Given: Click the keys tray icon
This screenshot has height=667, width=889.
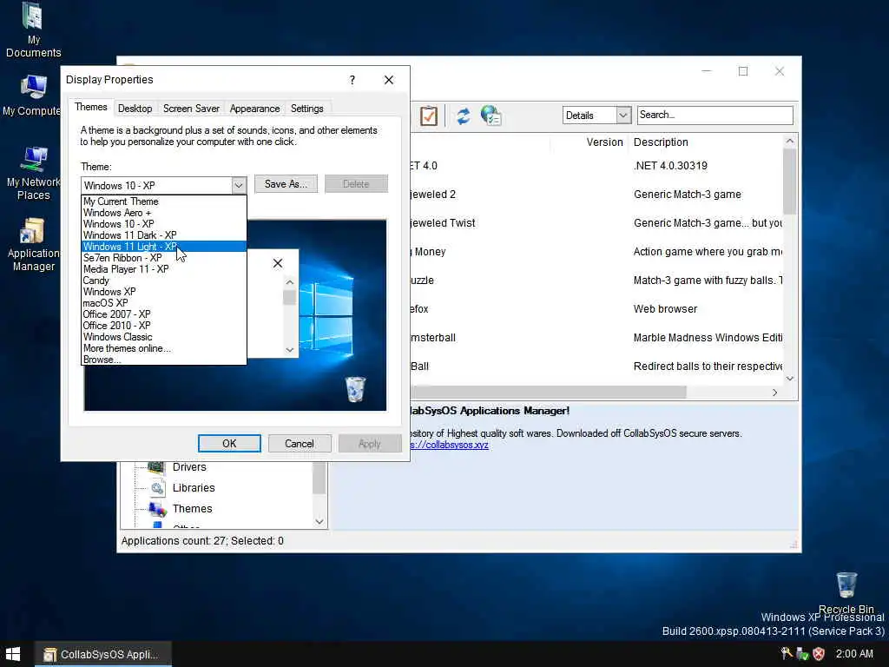Looking at the screenshot, I should (x=787, y=653).
